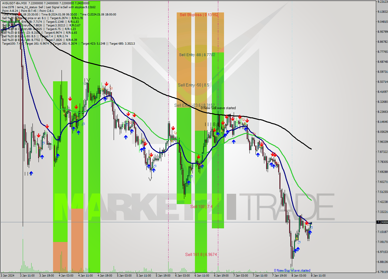Click the 8.50714 price axis value
Viewport: 388px width, 279px height.
point(382,82)
